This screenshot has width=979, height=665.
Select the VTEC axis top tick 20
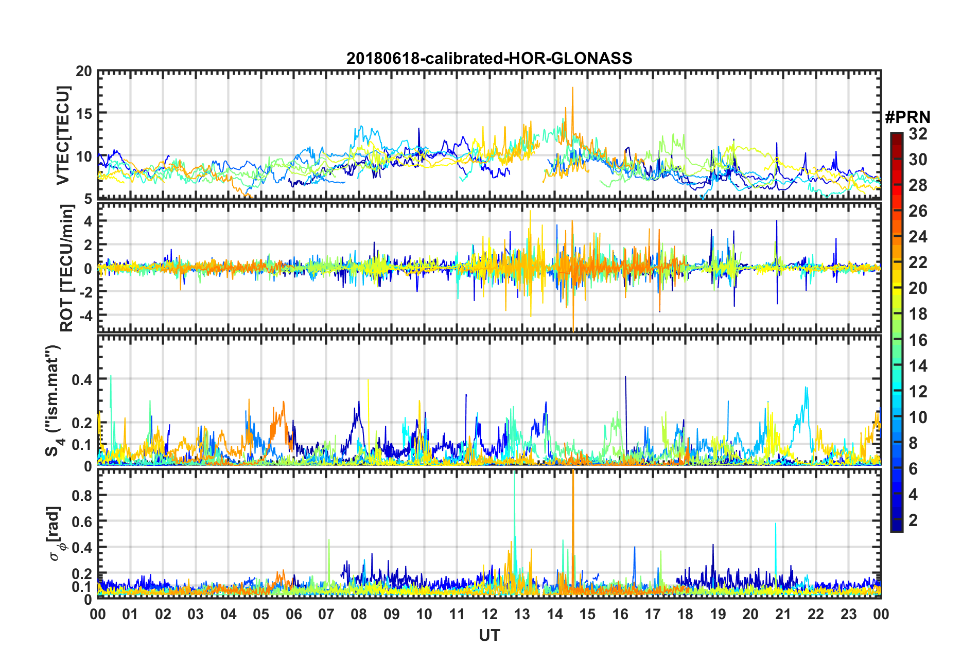tap(84, 72)
